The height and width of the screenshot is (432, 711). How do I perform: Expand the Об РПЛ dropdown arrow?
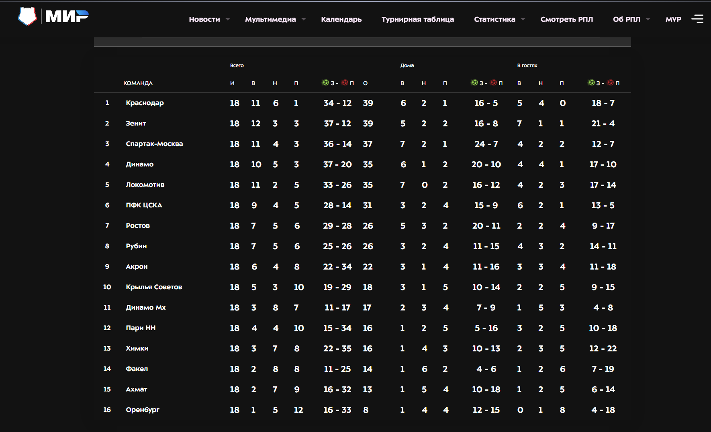coord(648,19)
